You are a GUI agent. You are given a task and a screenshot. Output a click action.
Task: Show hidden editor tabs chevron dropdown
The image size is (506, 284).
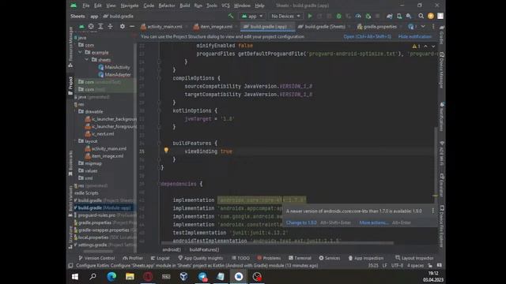423,26
